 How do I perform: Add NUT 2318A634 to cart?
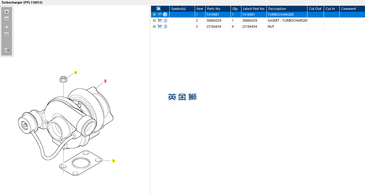(160, 26)
